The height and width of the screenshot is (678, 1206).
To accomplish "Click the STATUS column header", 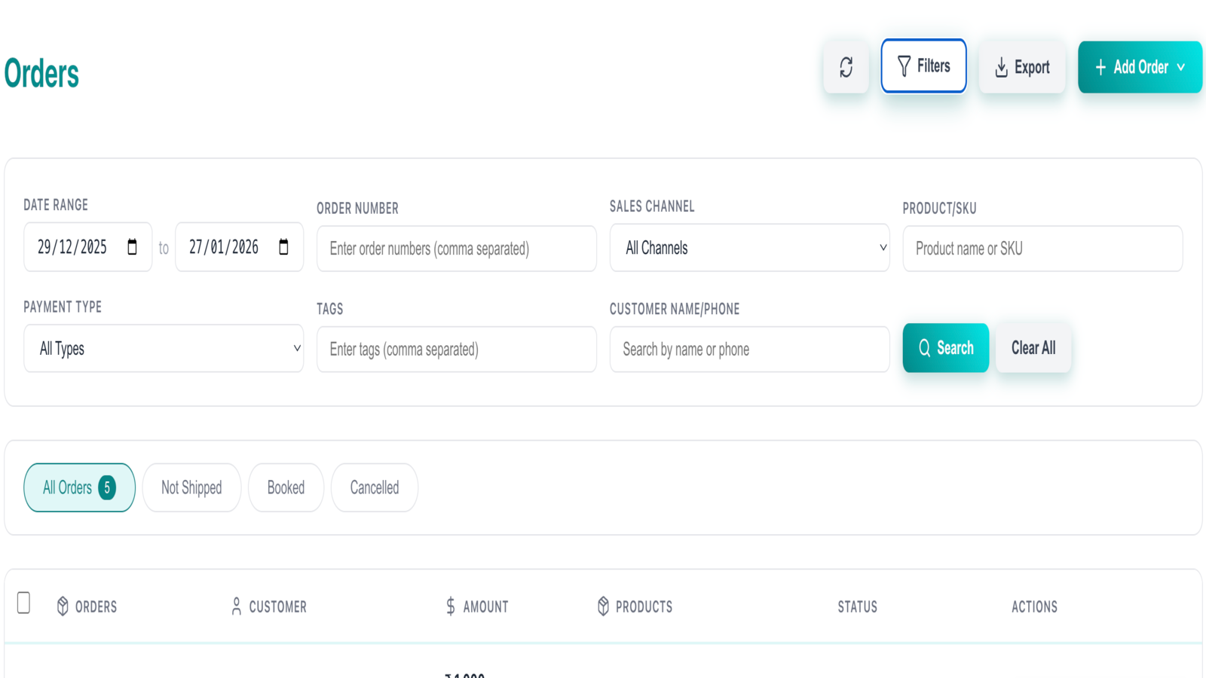I will (857, 606).
